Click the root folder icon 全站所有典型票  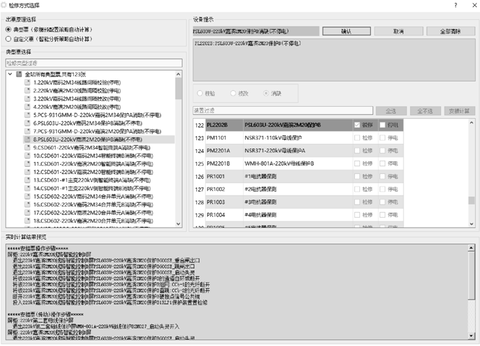19,74
